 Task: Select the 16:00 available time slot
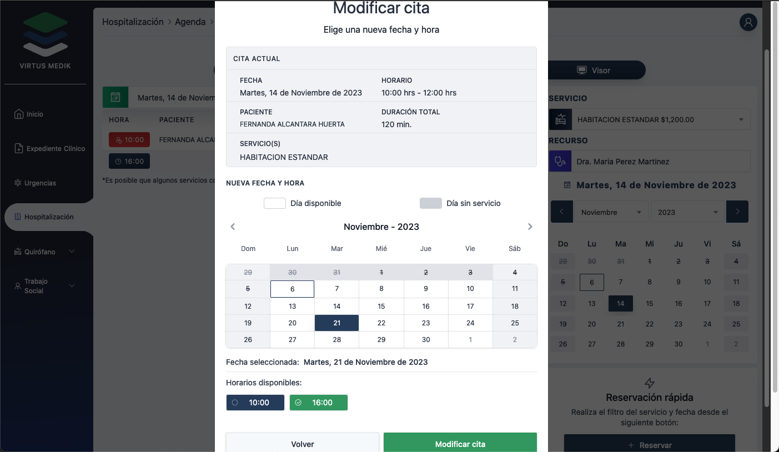[319, 403]
